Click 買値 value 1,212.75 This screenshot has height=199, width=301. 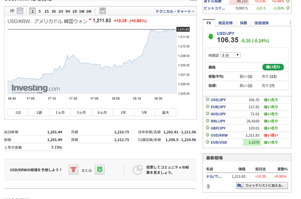tap(122, 139)
